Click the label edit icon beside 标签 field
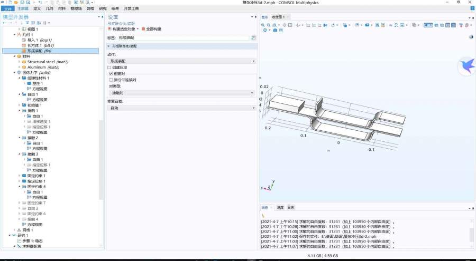Viewport: 476px width, 261px height. [x=253, y=38]
